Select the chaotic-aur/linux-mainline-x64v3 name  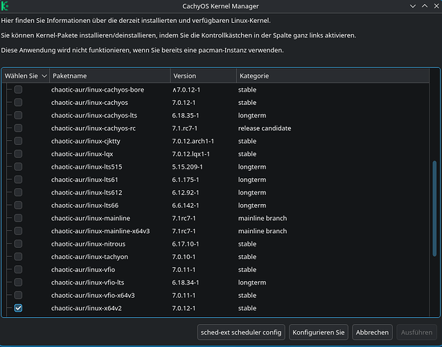100,231
